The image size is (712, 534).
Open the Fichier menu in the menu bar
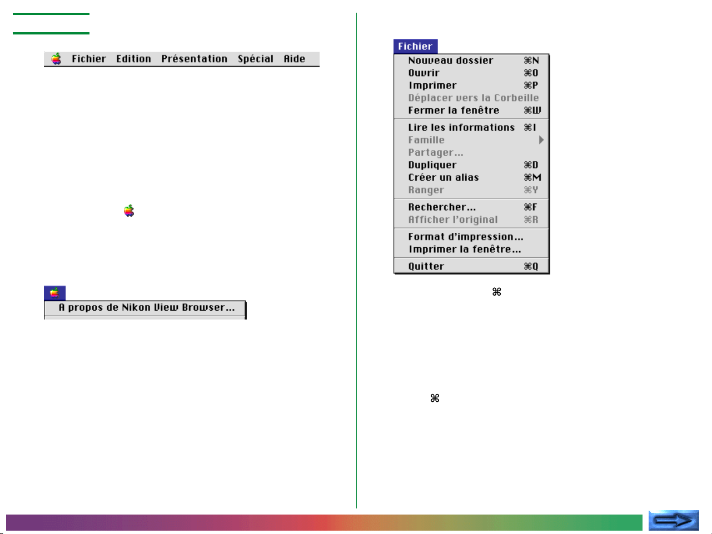click(89, 59)
